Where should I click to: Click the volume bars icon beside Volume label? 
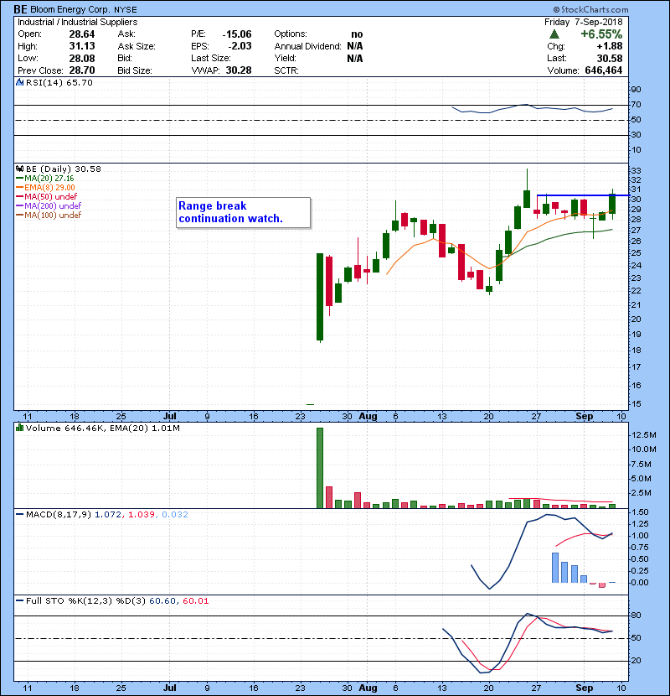click(x=19, y=428)
